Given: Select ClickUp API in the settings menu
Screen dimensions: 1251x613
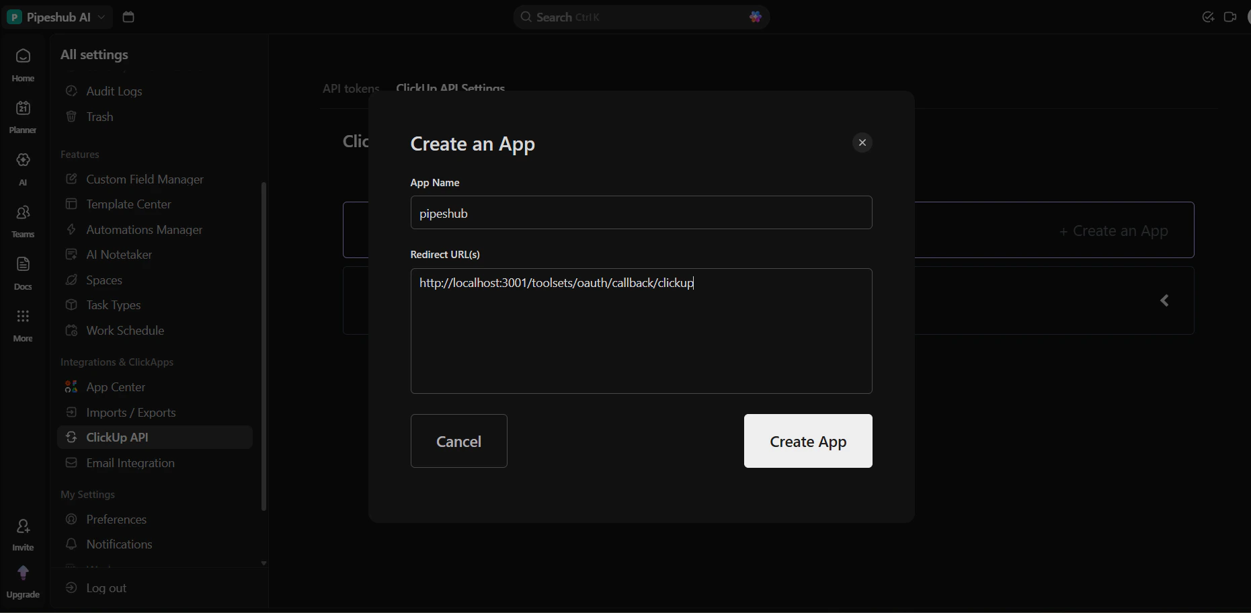Looking at the screenshot, I should 117,437.
